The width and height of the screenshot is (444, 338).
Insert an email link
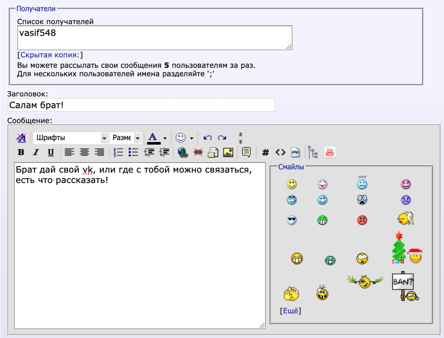213,152
